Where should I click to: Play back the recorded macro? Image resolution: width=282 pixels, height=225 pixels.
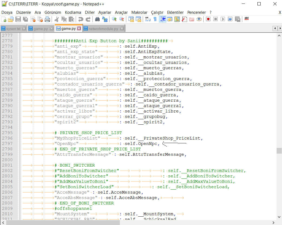pyautogui.click(x=223, y=19)
